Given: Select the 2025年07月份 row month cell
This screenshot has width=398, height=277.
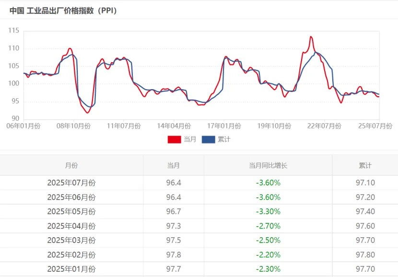Looking at the screenshot, I should click(71, 183).
